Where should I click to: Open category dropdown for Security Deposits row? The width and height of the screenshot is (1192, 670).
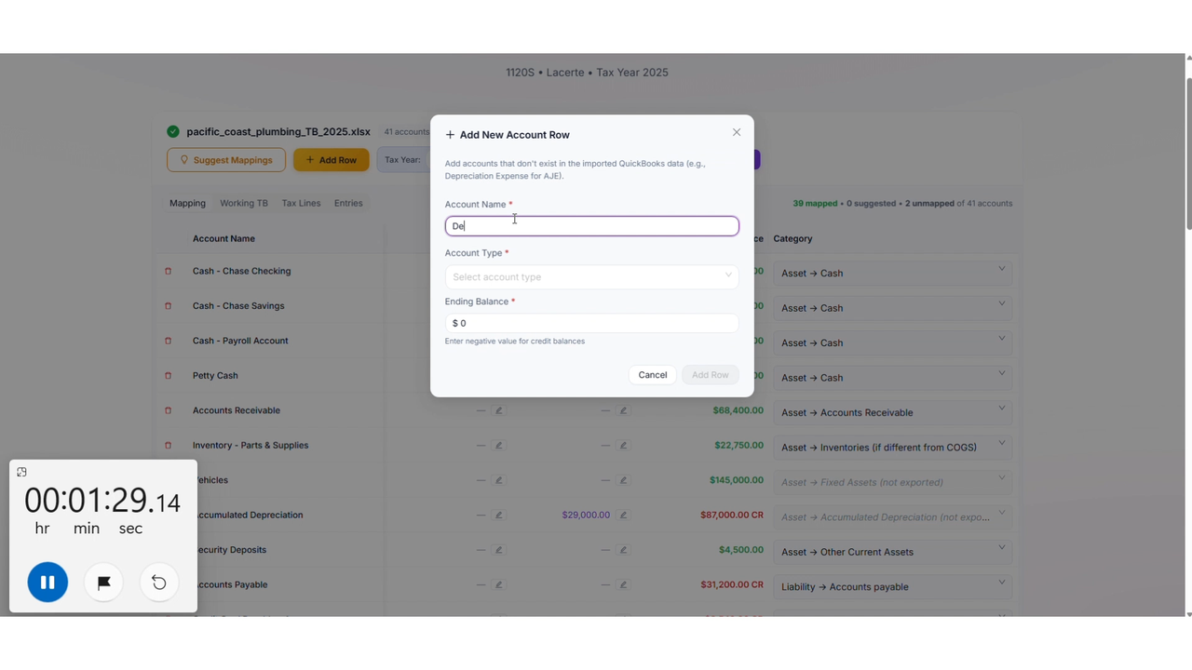click(x=892, y=552)
